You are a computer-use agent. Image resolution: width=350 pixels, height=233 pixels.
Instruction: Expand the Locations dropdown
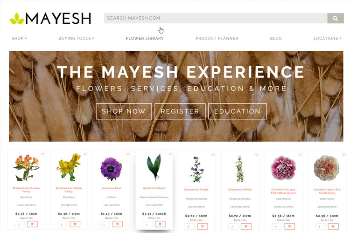pyautogui.click(x=327, y=38)
